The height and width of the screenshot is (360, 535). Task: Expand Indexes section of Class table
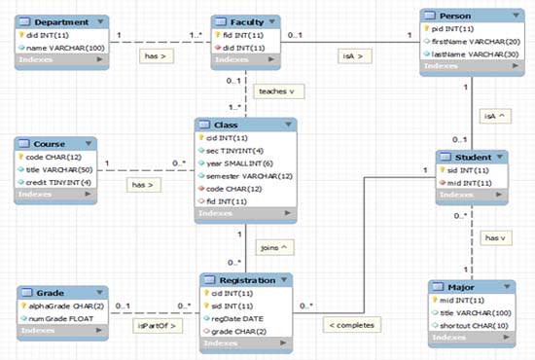pos(288,213)
